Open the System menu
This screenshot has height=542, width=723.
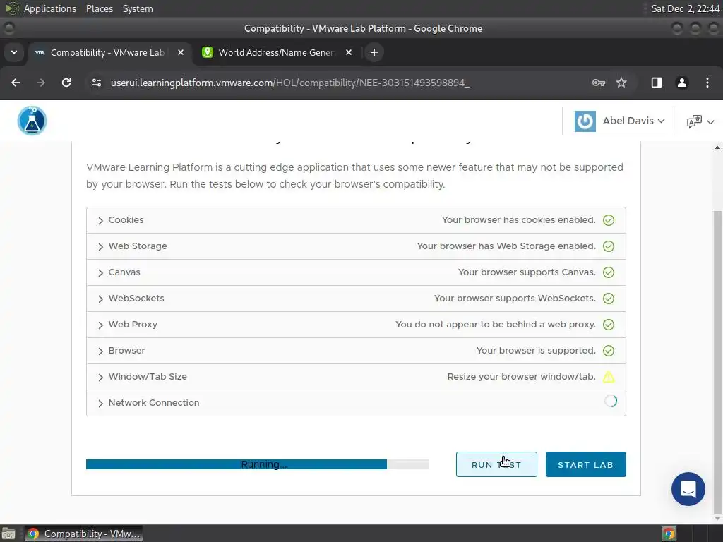pos(138,8)
